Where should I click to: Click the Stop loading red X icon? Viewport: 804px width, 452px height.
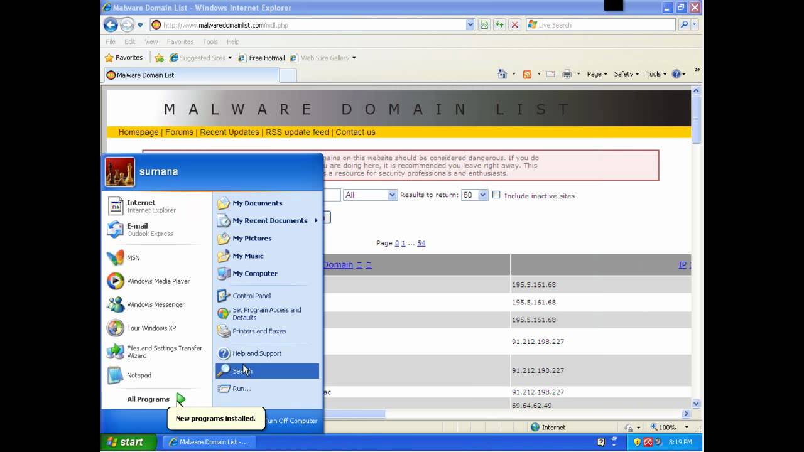pyautogui.click(x=514, y=25)
